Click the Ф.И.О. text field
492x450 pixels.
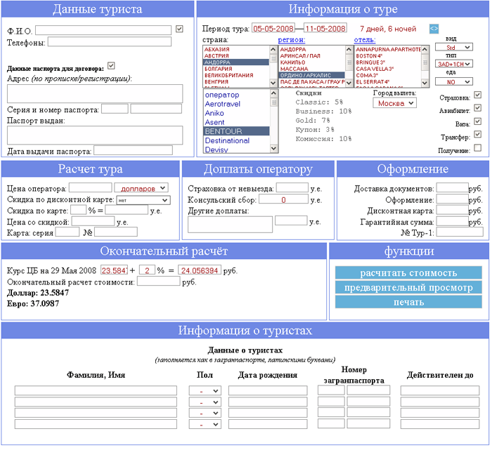(103, 30)
